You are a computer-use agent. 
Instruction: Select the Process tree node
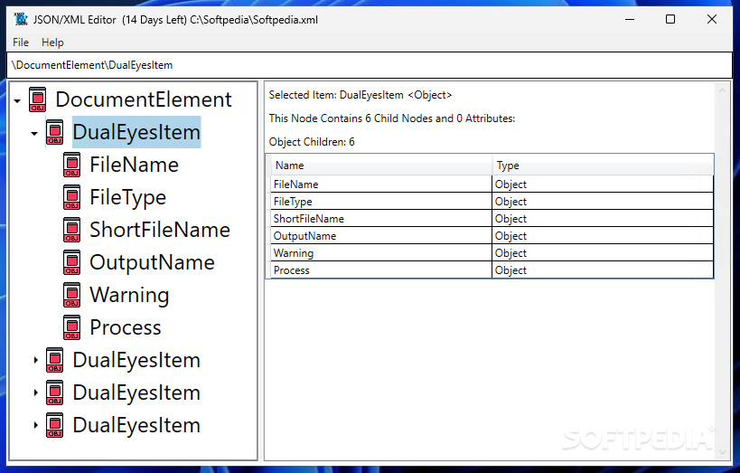126,328
